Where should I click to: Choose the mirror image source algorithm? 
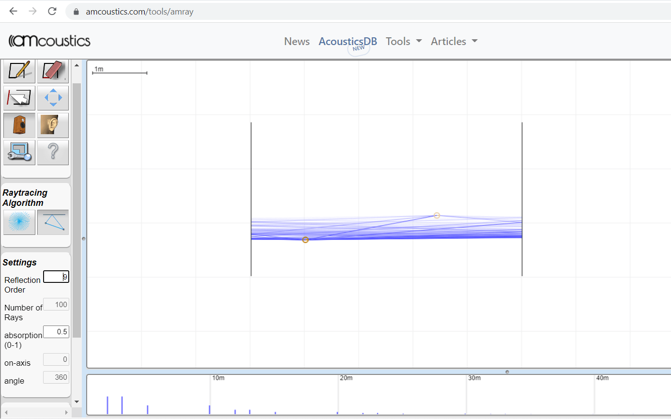[x=53, y=222]
